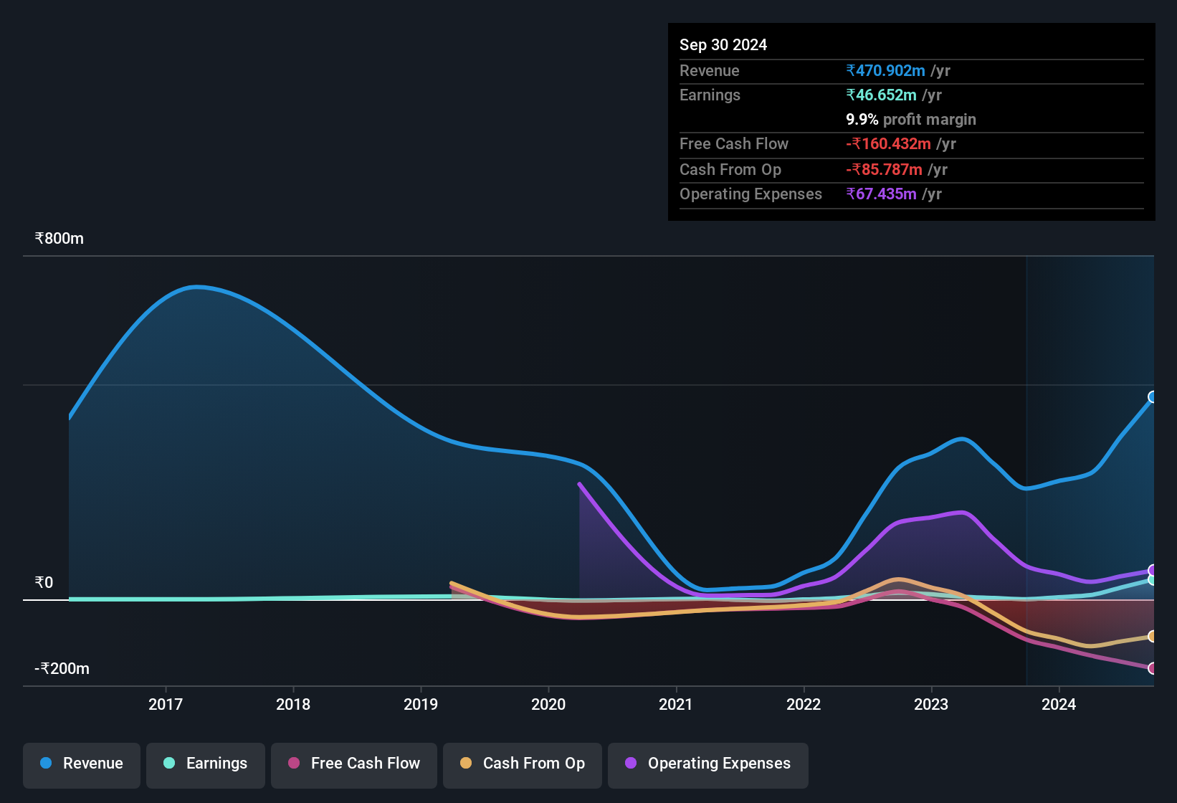Click the Revenue endpoint marker on chart
The height and width of the screenshot is (803, 1177).
pos(1153,396)
